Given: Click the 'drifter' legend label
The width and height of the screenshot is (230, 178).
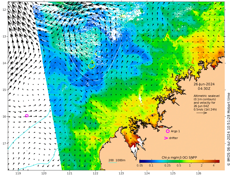Looking at the screenshot, I should [173, 138].
